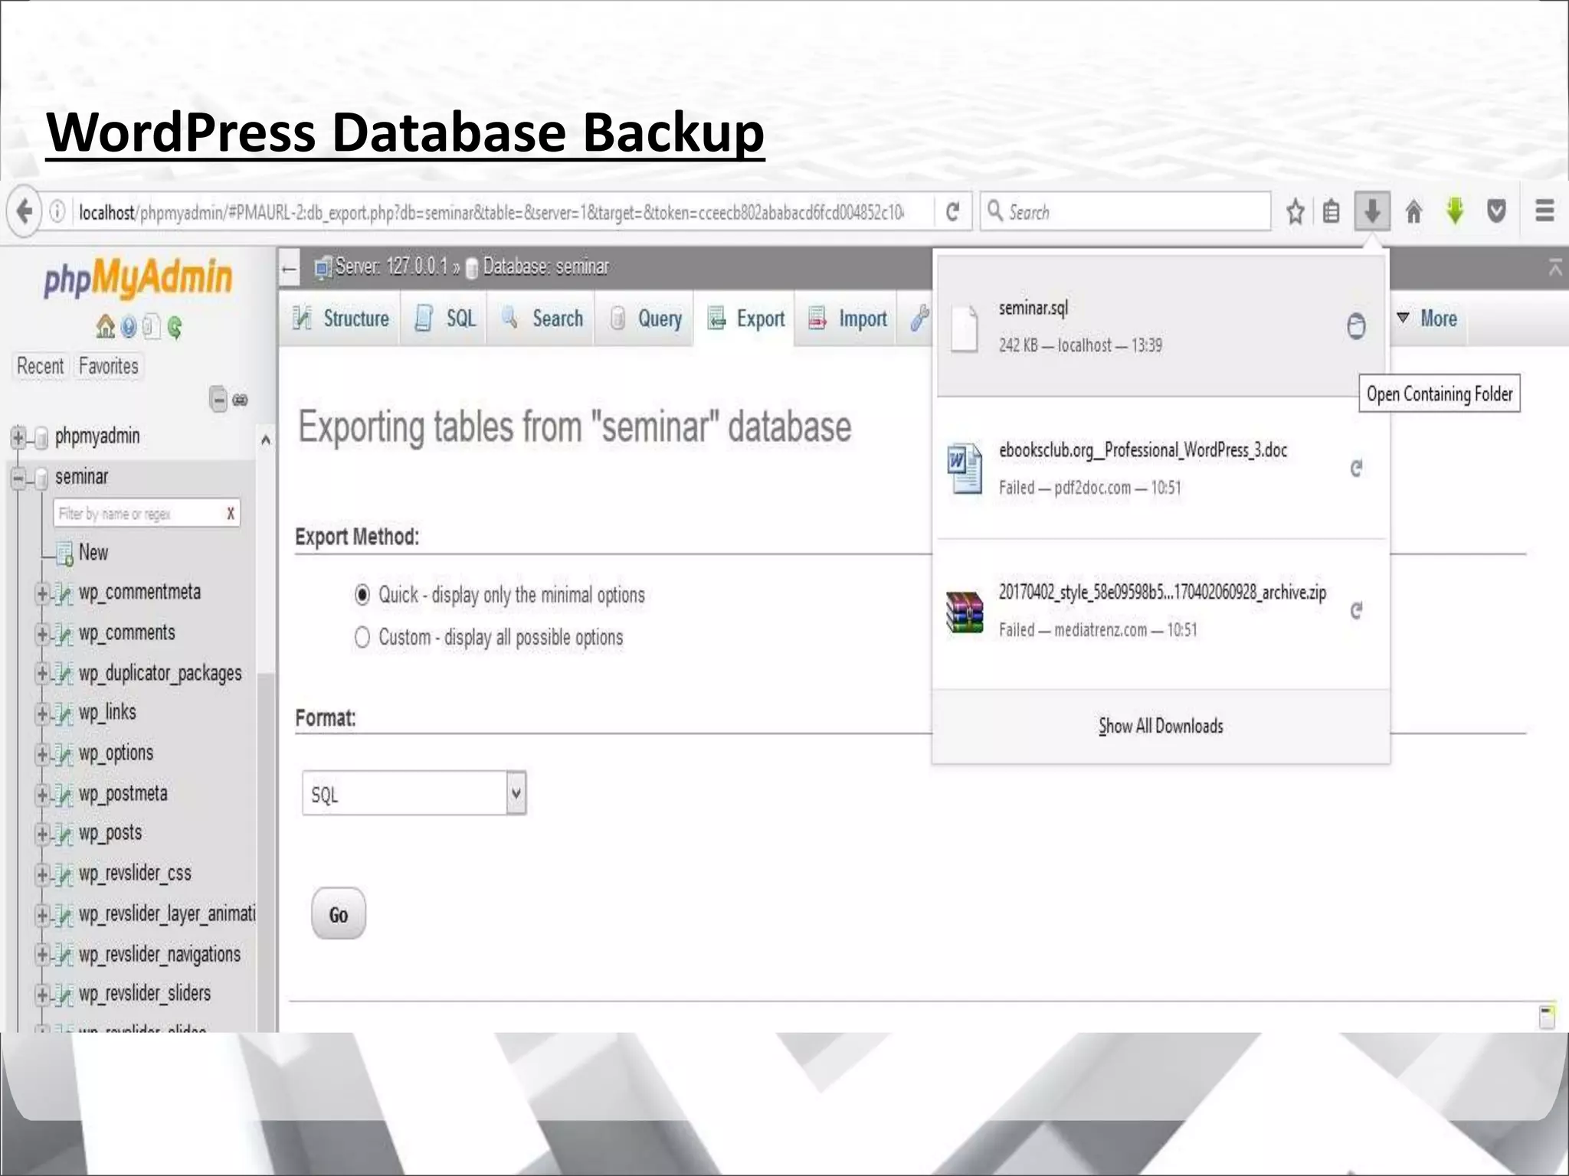Click Server: 127.0.0.1 breadcrumb link
Screen dimensions: 1569x1176
(x=391, y=267)
